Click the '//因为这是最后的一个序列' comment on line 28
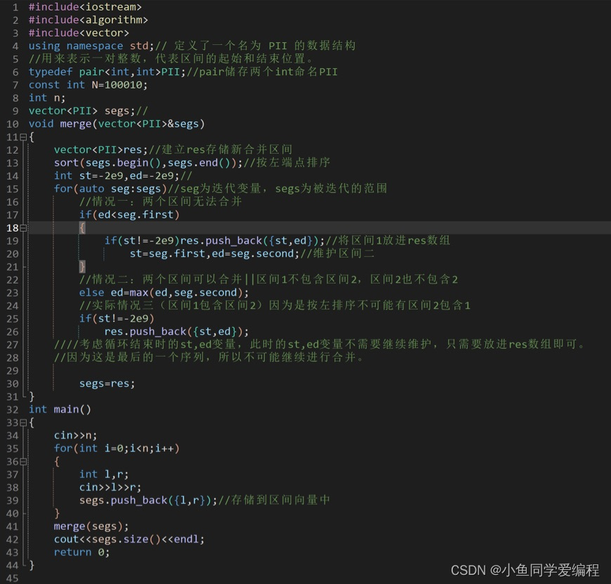The image size is (611, 584). click(x=209, y=357)
